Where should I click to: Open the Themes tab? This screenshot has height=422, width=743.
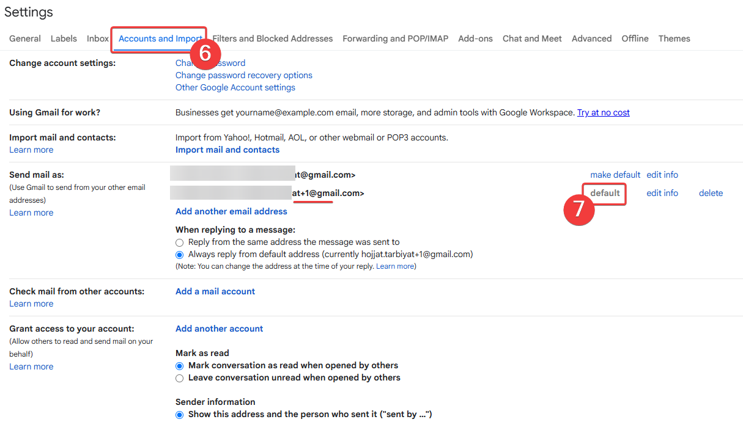pos(674,38)
